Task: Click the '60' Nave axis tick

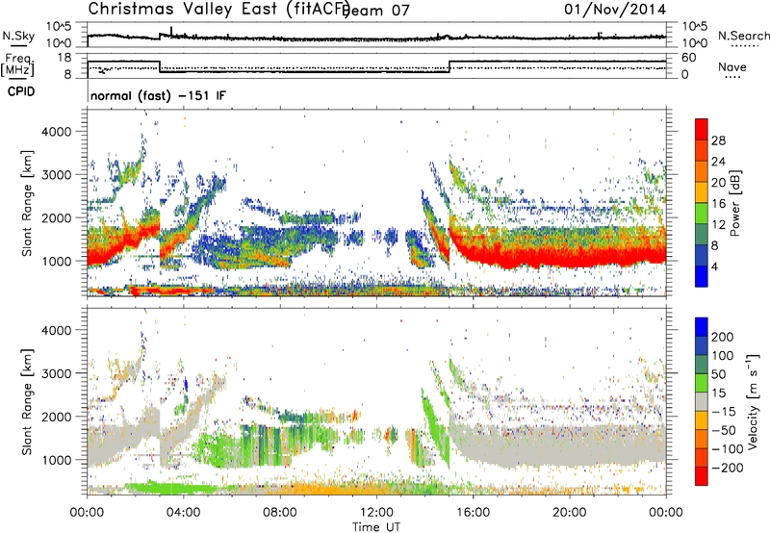Action: click(x=689, y=58)
